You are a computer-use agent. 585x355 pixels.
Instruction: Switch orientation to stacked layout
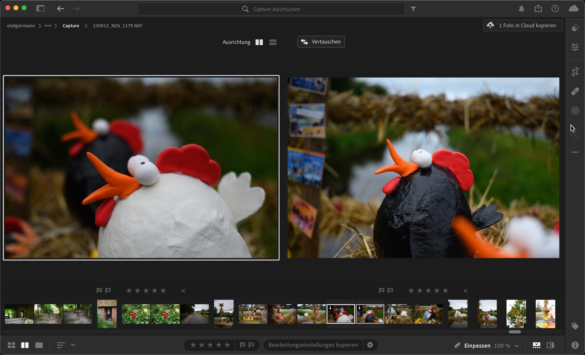(x=273, y=42)
